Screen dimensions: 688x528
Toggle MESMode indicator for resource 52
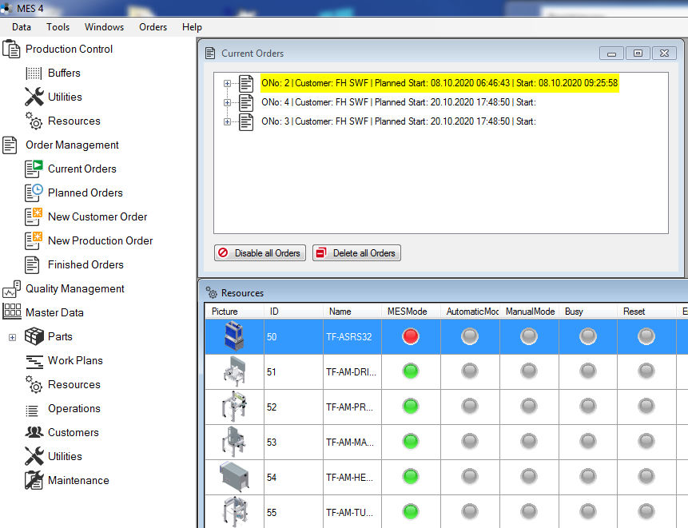tap(411, 406)
